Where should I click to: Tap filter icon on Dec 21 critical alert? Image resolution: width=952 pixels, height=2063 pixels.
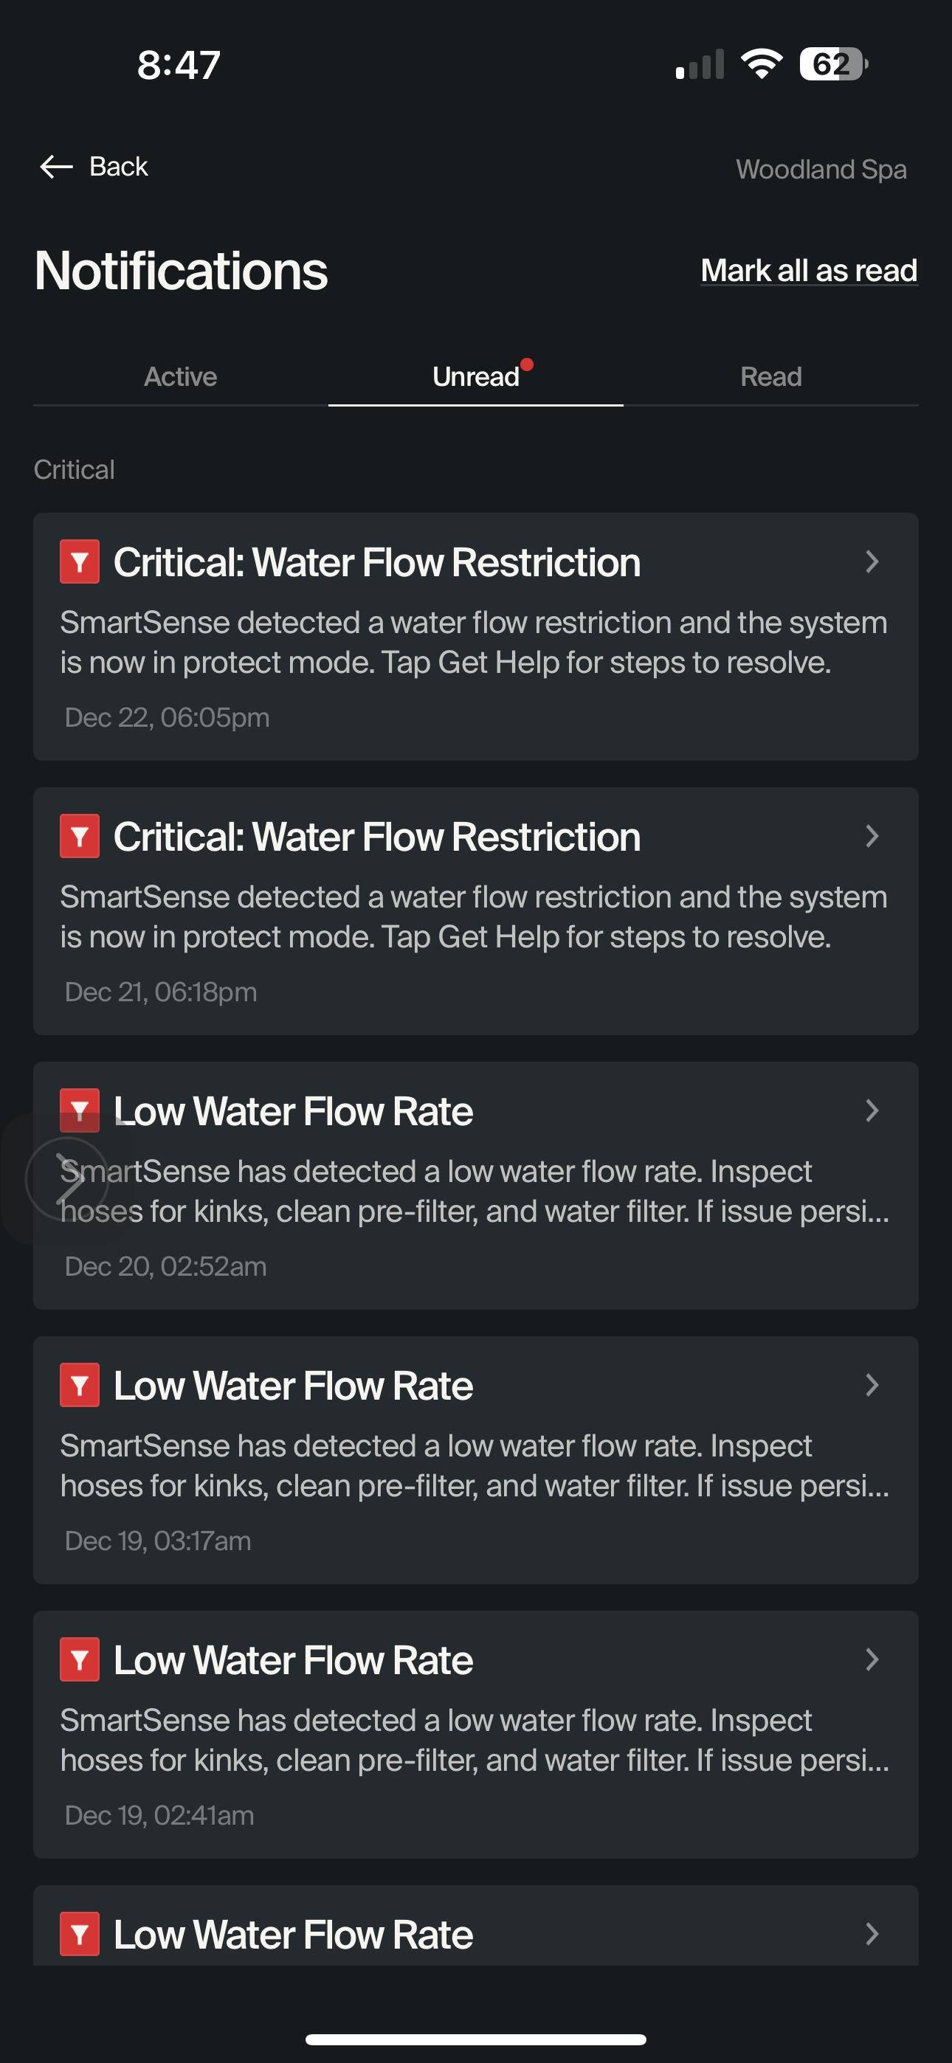pyautogui.click(x=80, y=836)
